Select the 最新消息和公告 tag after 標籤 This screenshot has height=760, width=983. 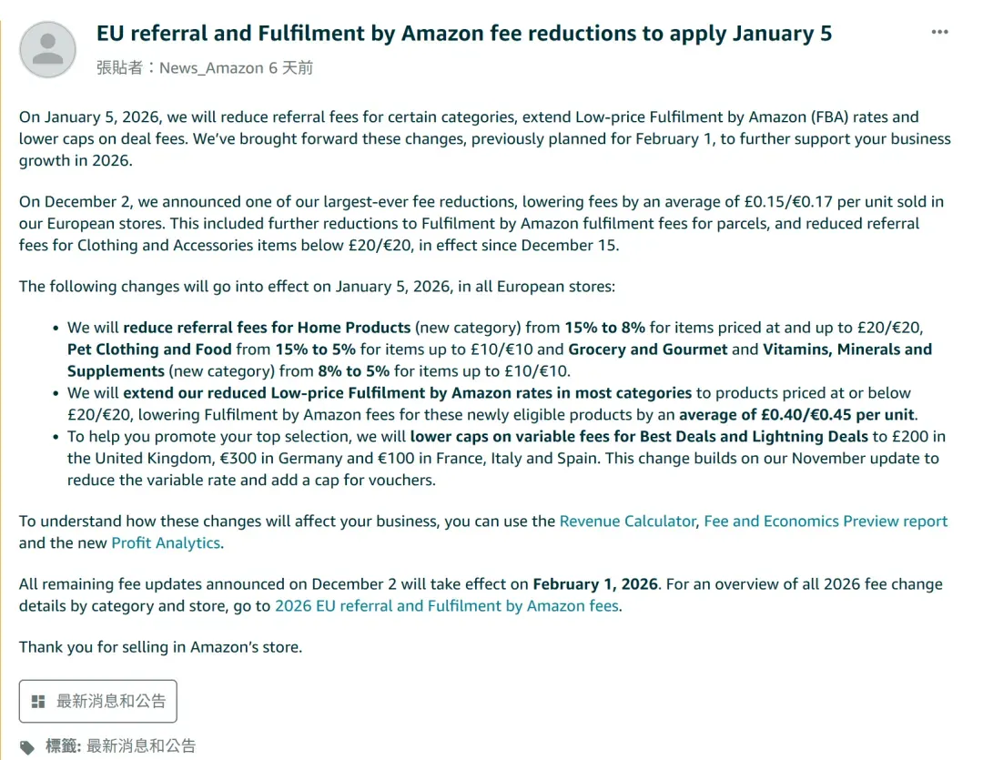click(141, 745)
